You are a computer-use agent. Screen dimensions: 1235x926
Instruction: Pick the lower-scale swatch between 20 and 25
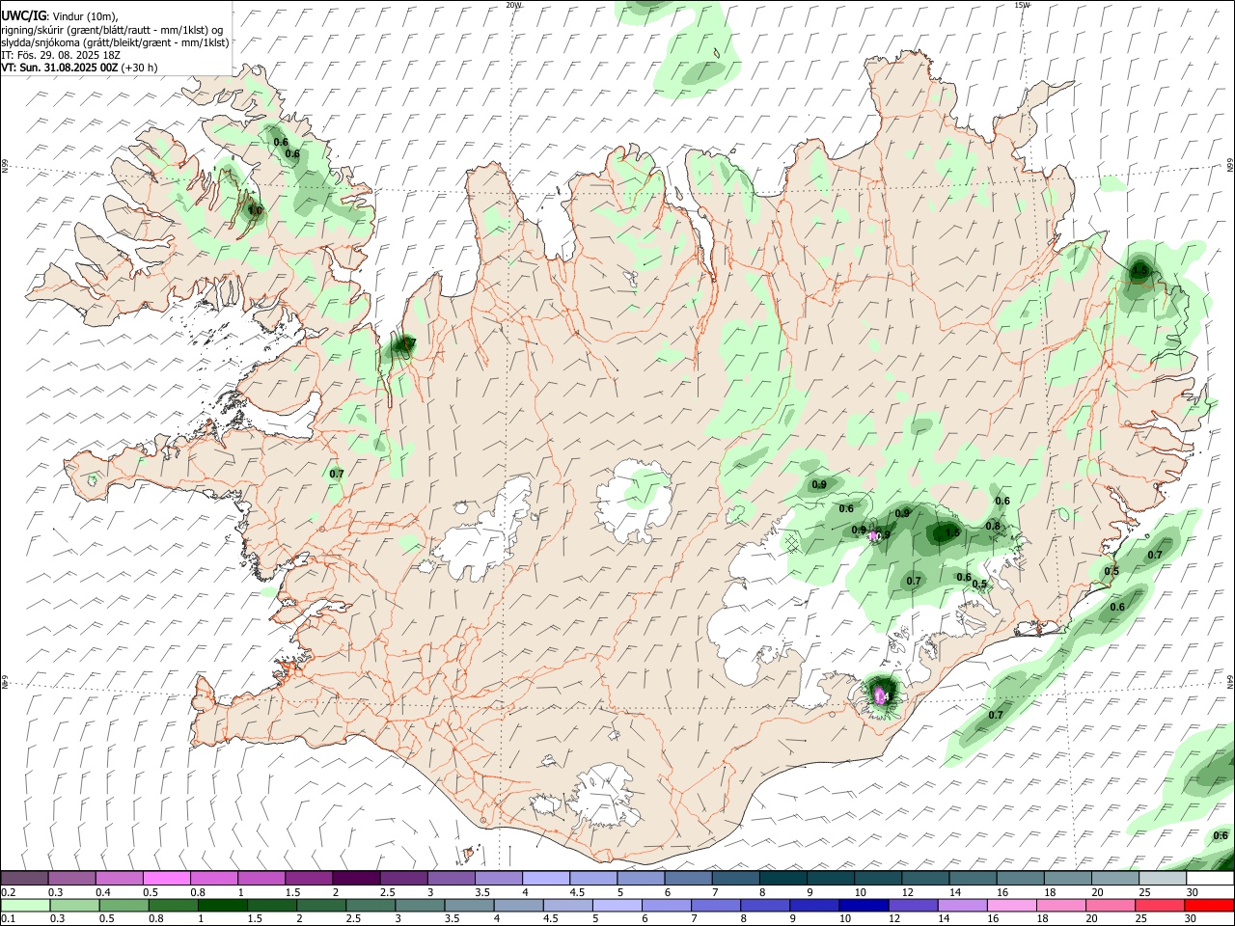click(1109, 905)
